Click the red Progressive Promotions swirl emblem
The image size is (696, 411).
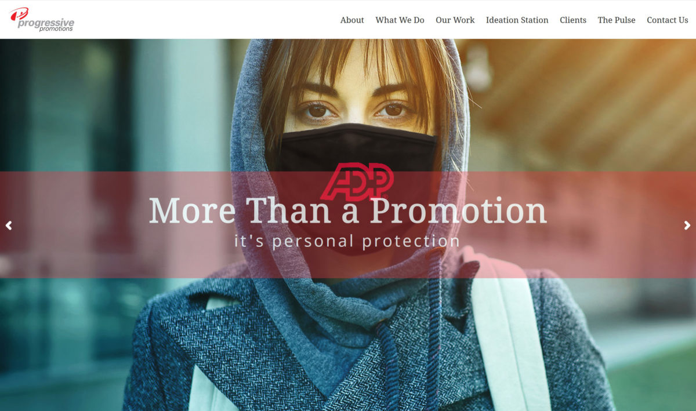(x=18, y=14)
